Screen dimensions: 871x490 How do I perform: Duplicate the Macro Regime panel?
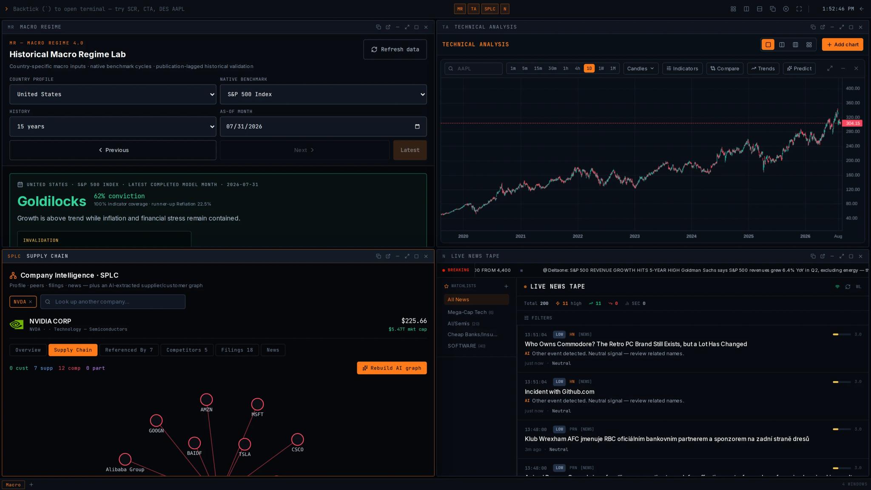tap(379, 27)
